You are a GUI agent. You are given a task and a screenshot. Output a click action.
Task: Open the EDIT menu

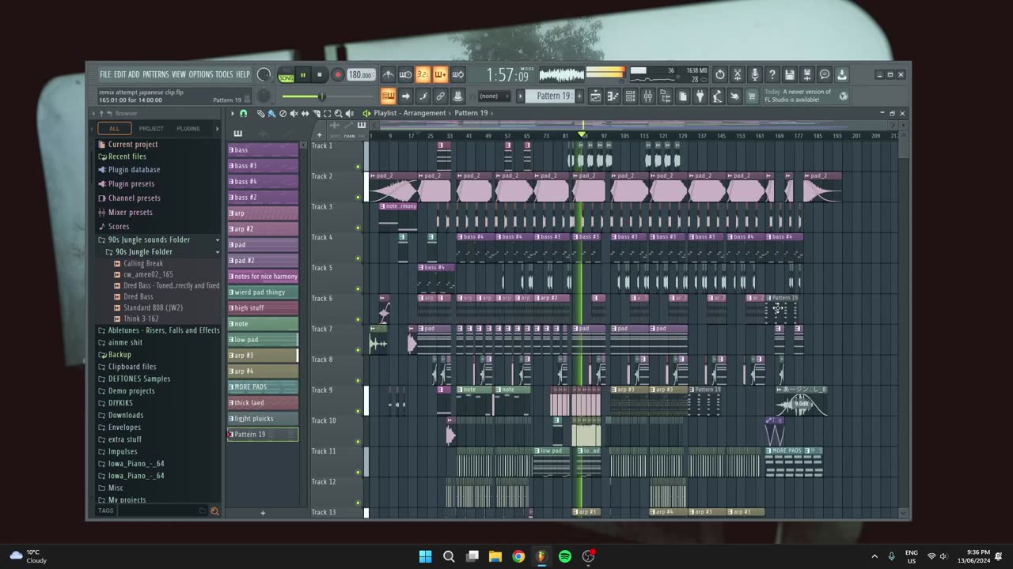click(120, 74)
